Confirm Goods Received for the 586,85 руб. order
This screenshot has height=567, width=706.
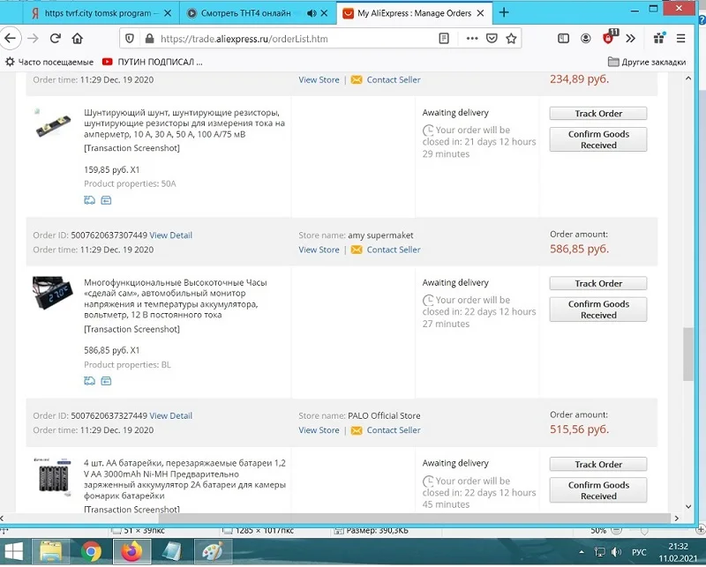pyautogui.click(x=598, y=310)
